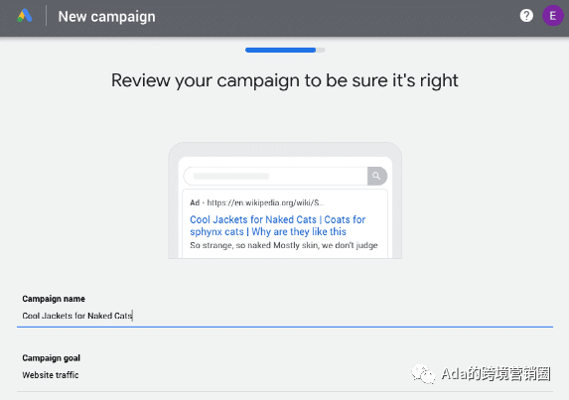Click the WeChat watermark logo icon

click(x=423, y=374)
